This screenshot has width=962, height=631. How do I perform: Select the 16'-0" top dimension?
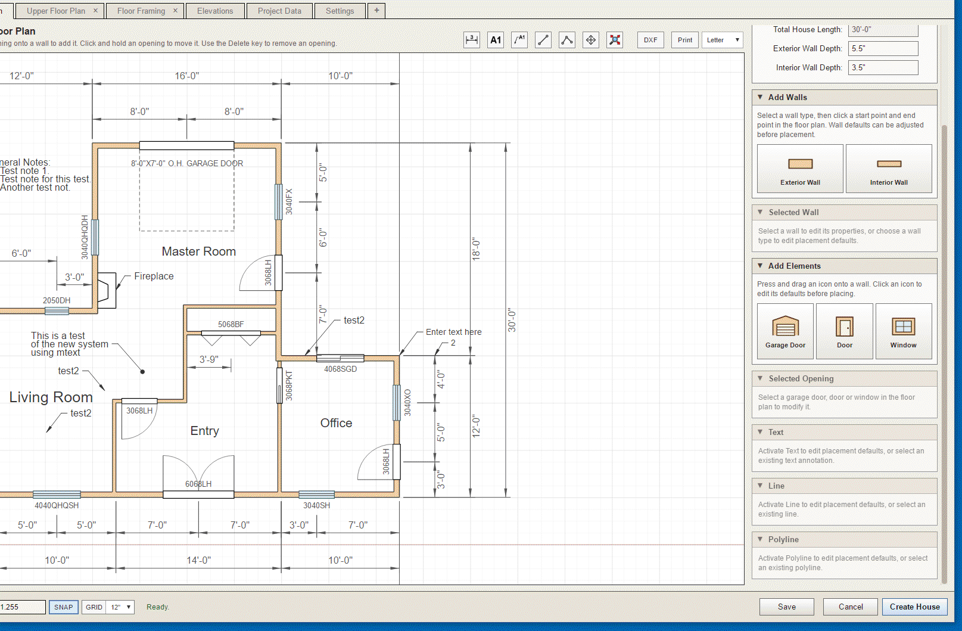click(x=187, y=76)
